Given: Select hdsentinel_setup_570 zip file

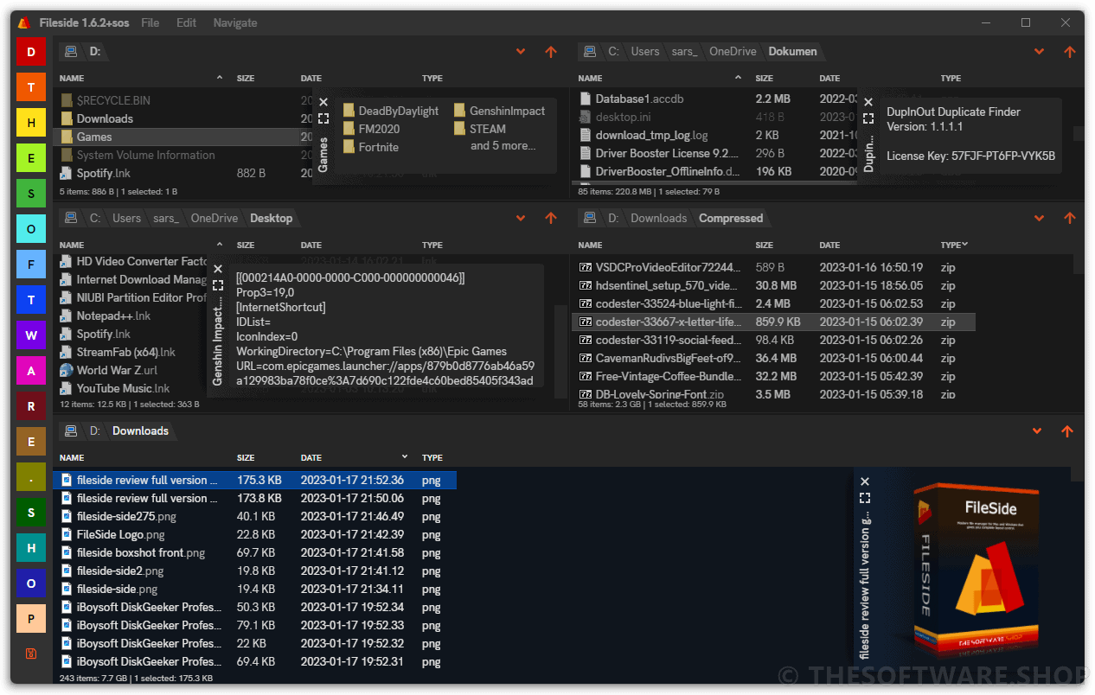Looking at the screenshot, I should coord(773,285).
